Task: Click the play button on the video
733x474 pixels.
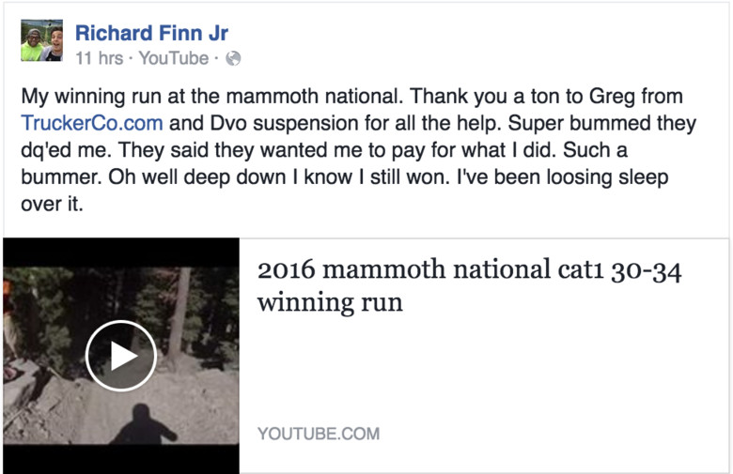Action: click(x=120, y=356)
